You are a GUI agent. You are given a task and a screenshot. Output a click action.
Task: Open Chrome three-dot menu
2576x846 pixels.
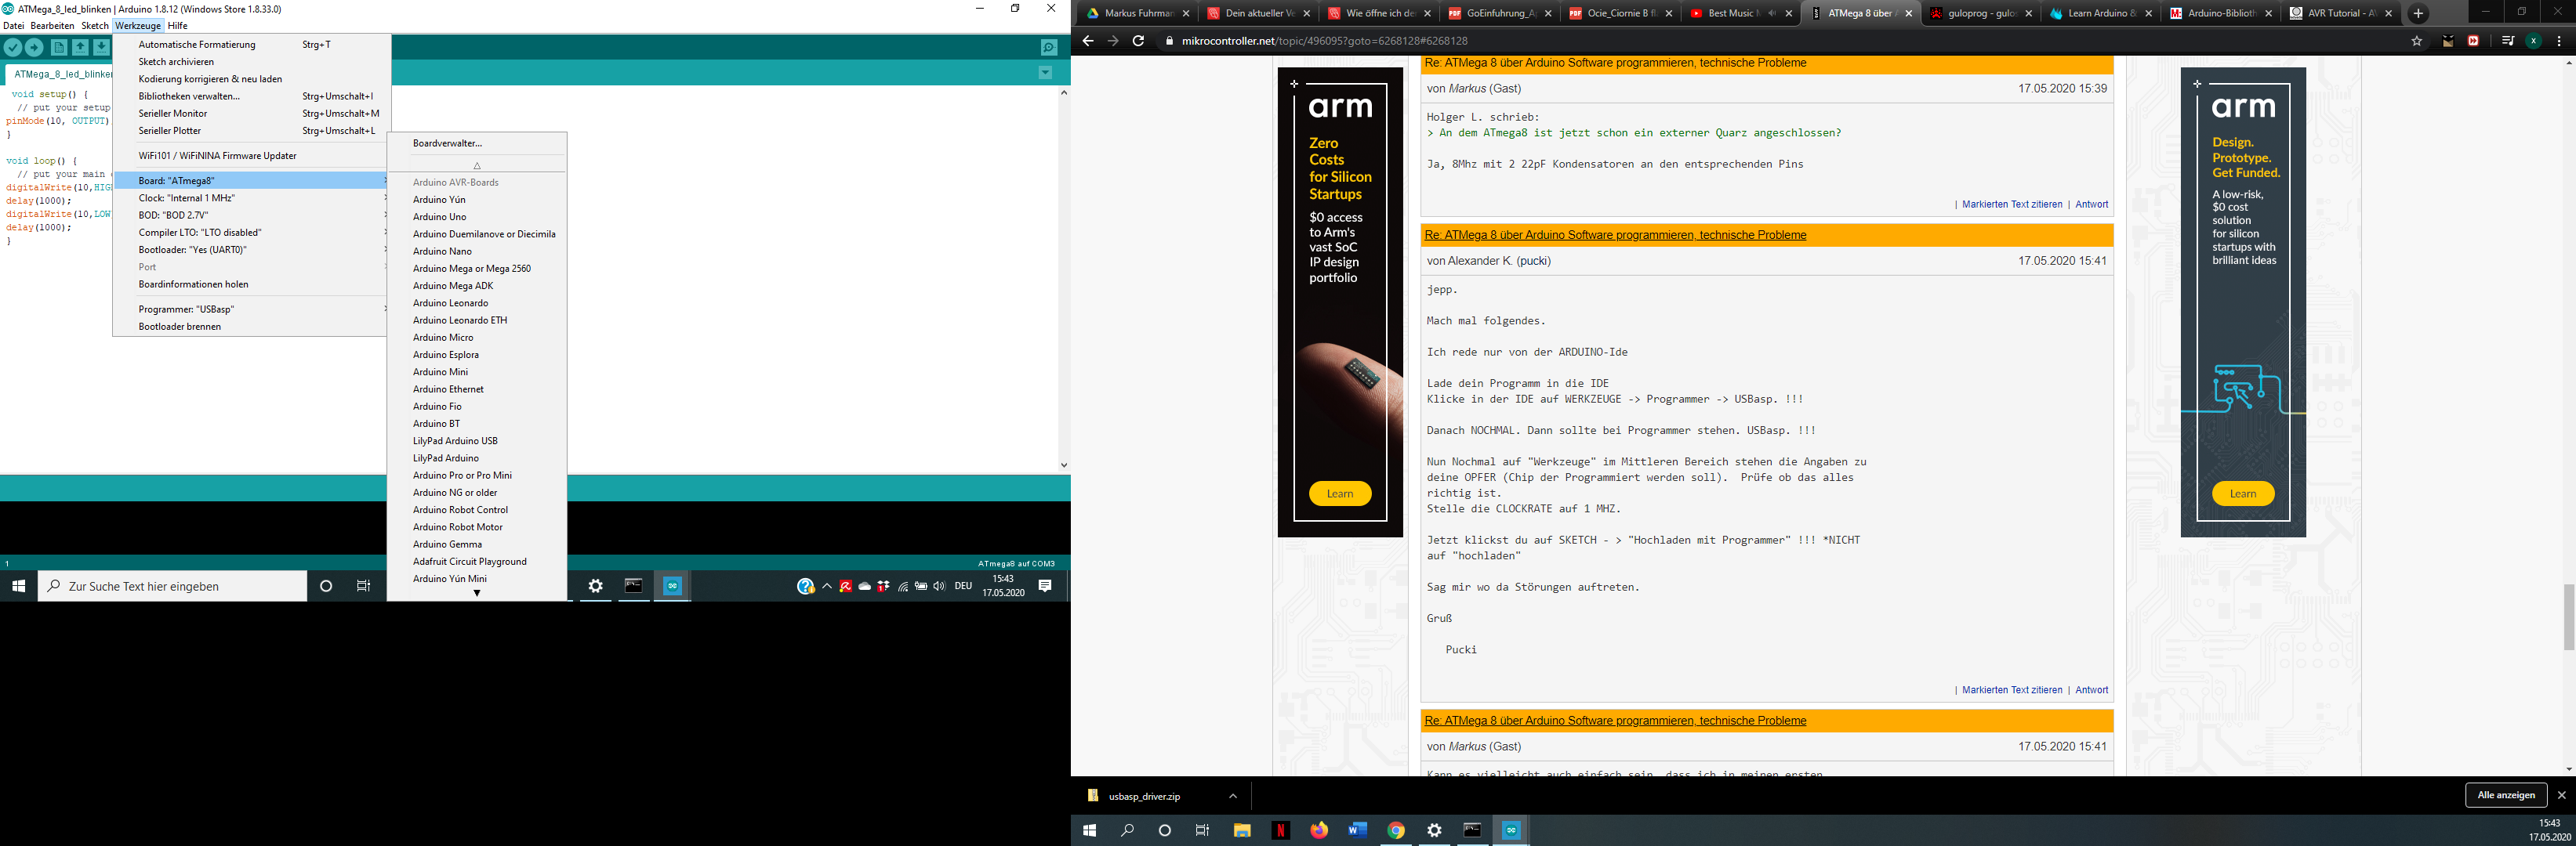click(2559, 41)
